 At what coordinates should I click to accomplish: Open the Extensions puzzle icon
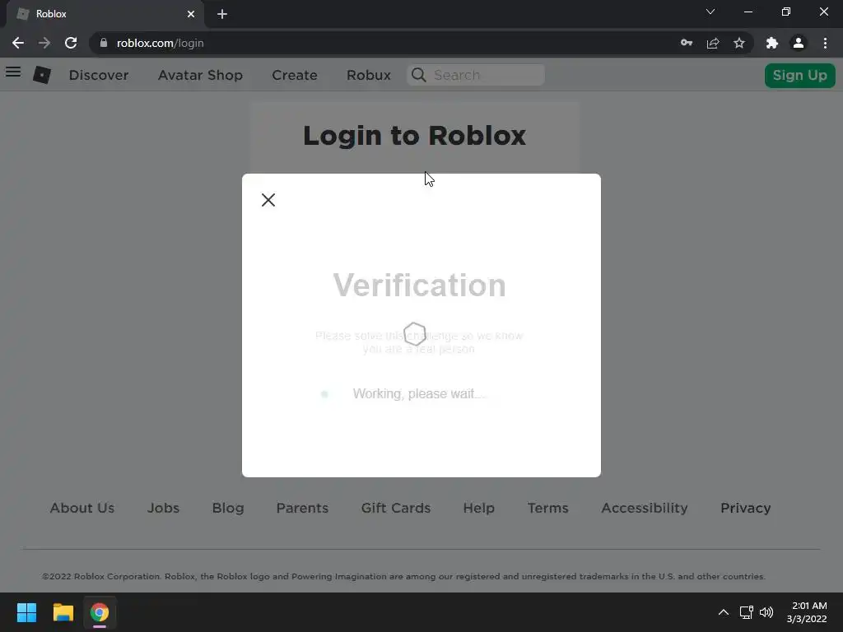772,43
